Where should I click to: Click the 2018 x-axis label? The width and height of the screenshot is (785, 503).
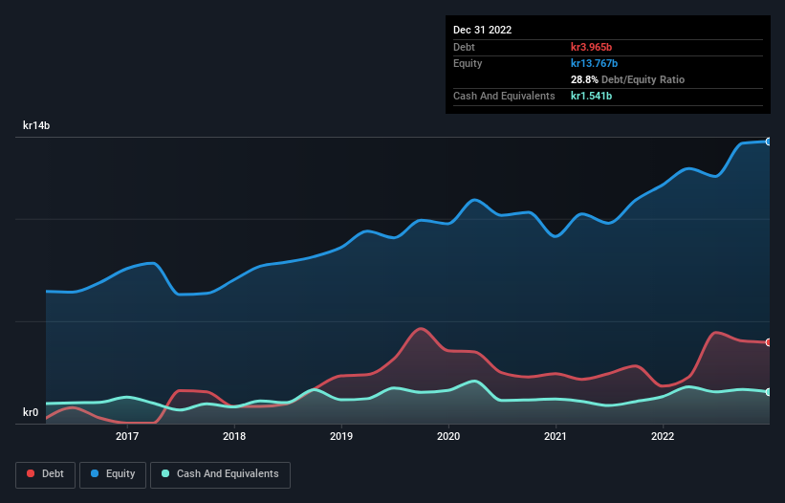coord(234,436)
